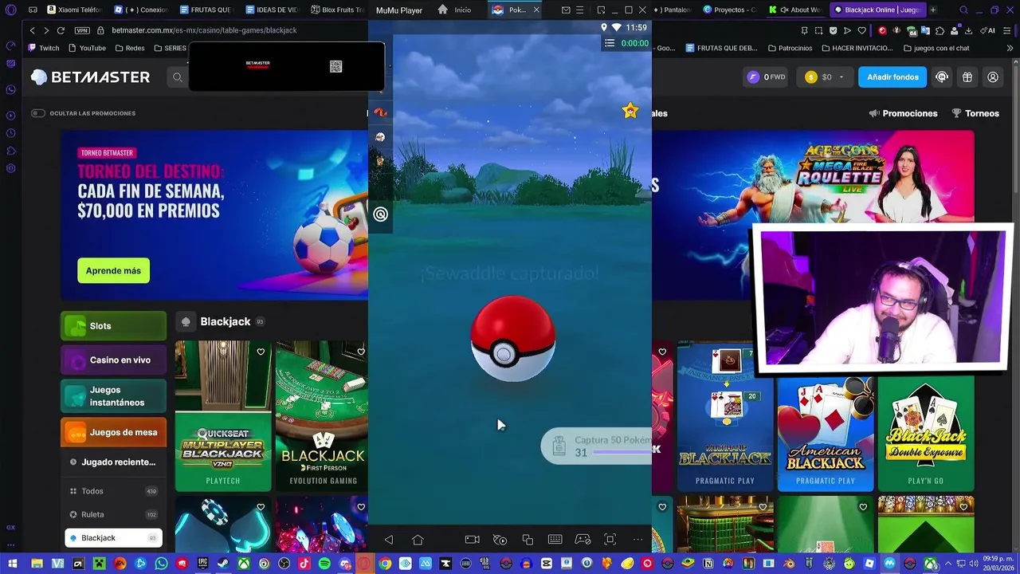Toggle the VPN badge in the address bar

tap(82, 30)
